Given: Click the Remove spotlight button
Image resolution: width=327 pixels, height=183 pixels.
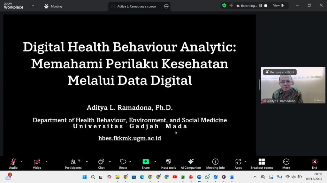Looking at the screenshot, I should 280,72.
